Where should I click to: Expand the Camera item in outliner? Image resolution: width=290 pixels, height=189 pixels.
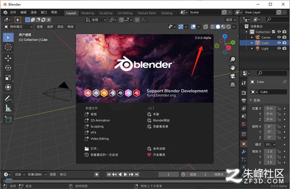pos(252,37)
